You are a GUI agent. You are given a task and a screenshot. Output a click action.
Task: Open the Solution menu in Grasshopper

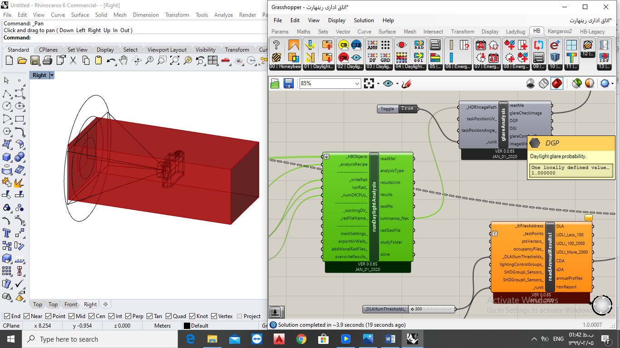[364, 20]
